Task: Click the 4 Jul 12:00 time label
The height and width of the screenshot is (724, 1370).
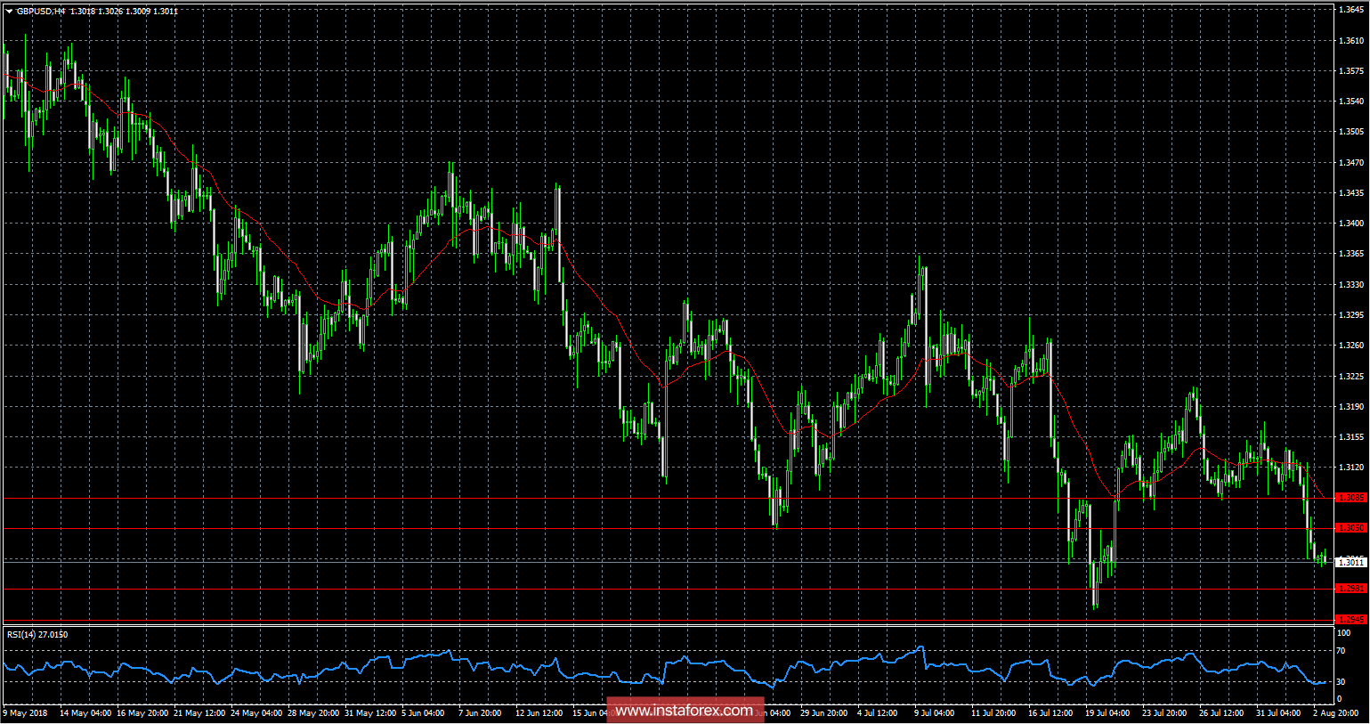Action: pos(878,713)
